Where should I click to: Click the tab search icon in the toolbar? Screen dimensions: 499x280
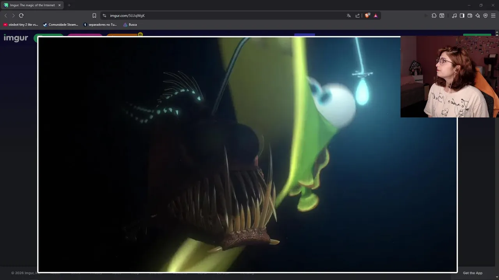[442, 16]
